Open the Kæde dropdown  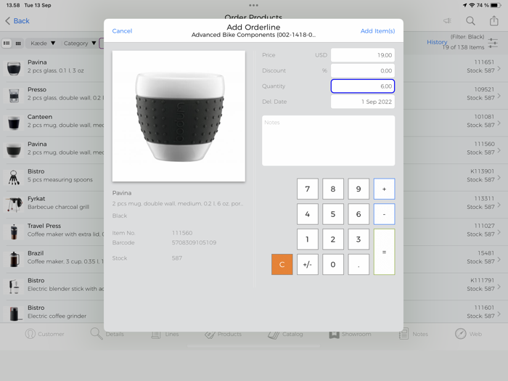pos(43,43)
